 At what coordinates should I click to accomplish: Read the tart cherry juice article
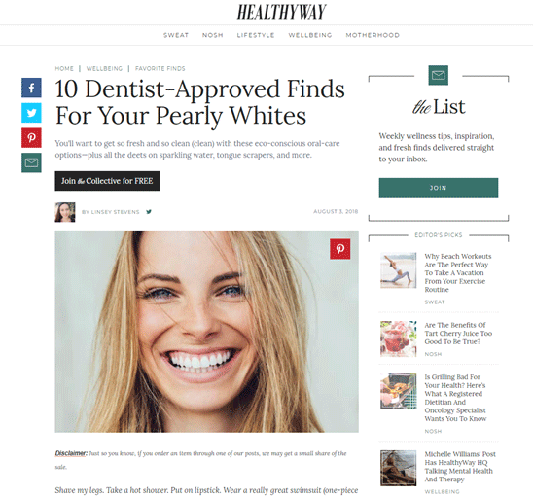tap(458, 334)
